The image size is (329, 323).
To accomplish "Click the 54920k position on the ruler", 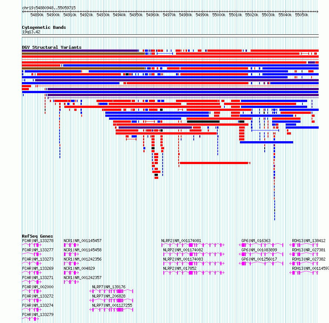I will (x=87, y=15).
